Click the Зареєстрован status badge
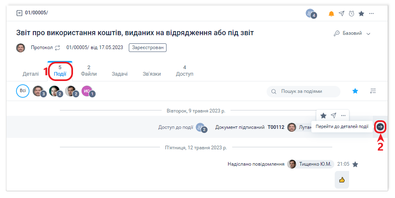The width and height of the screenshot is (395, 198). pos(147,47)
